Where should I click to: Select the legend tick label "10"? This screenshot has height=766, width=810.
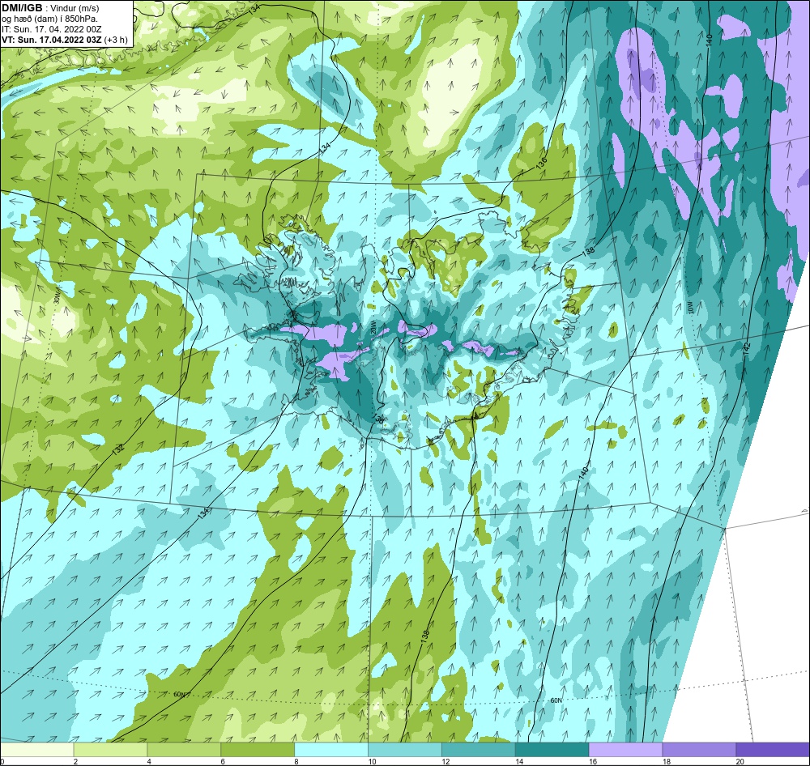point(372,761)
